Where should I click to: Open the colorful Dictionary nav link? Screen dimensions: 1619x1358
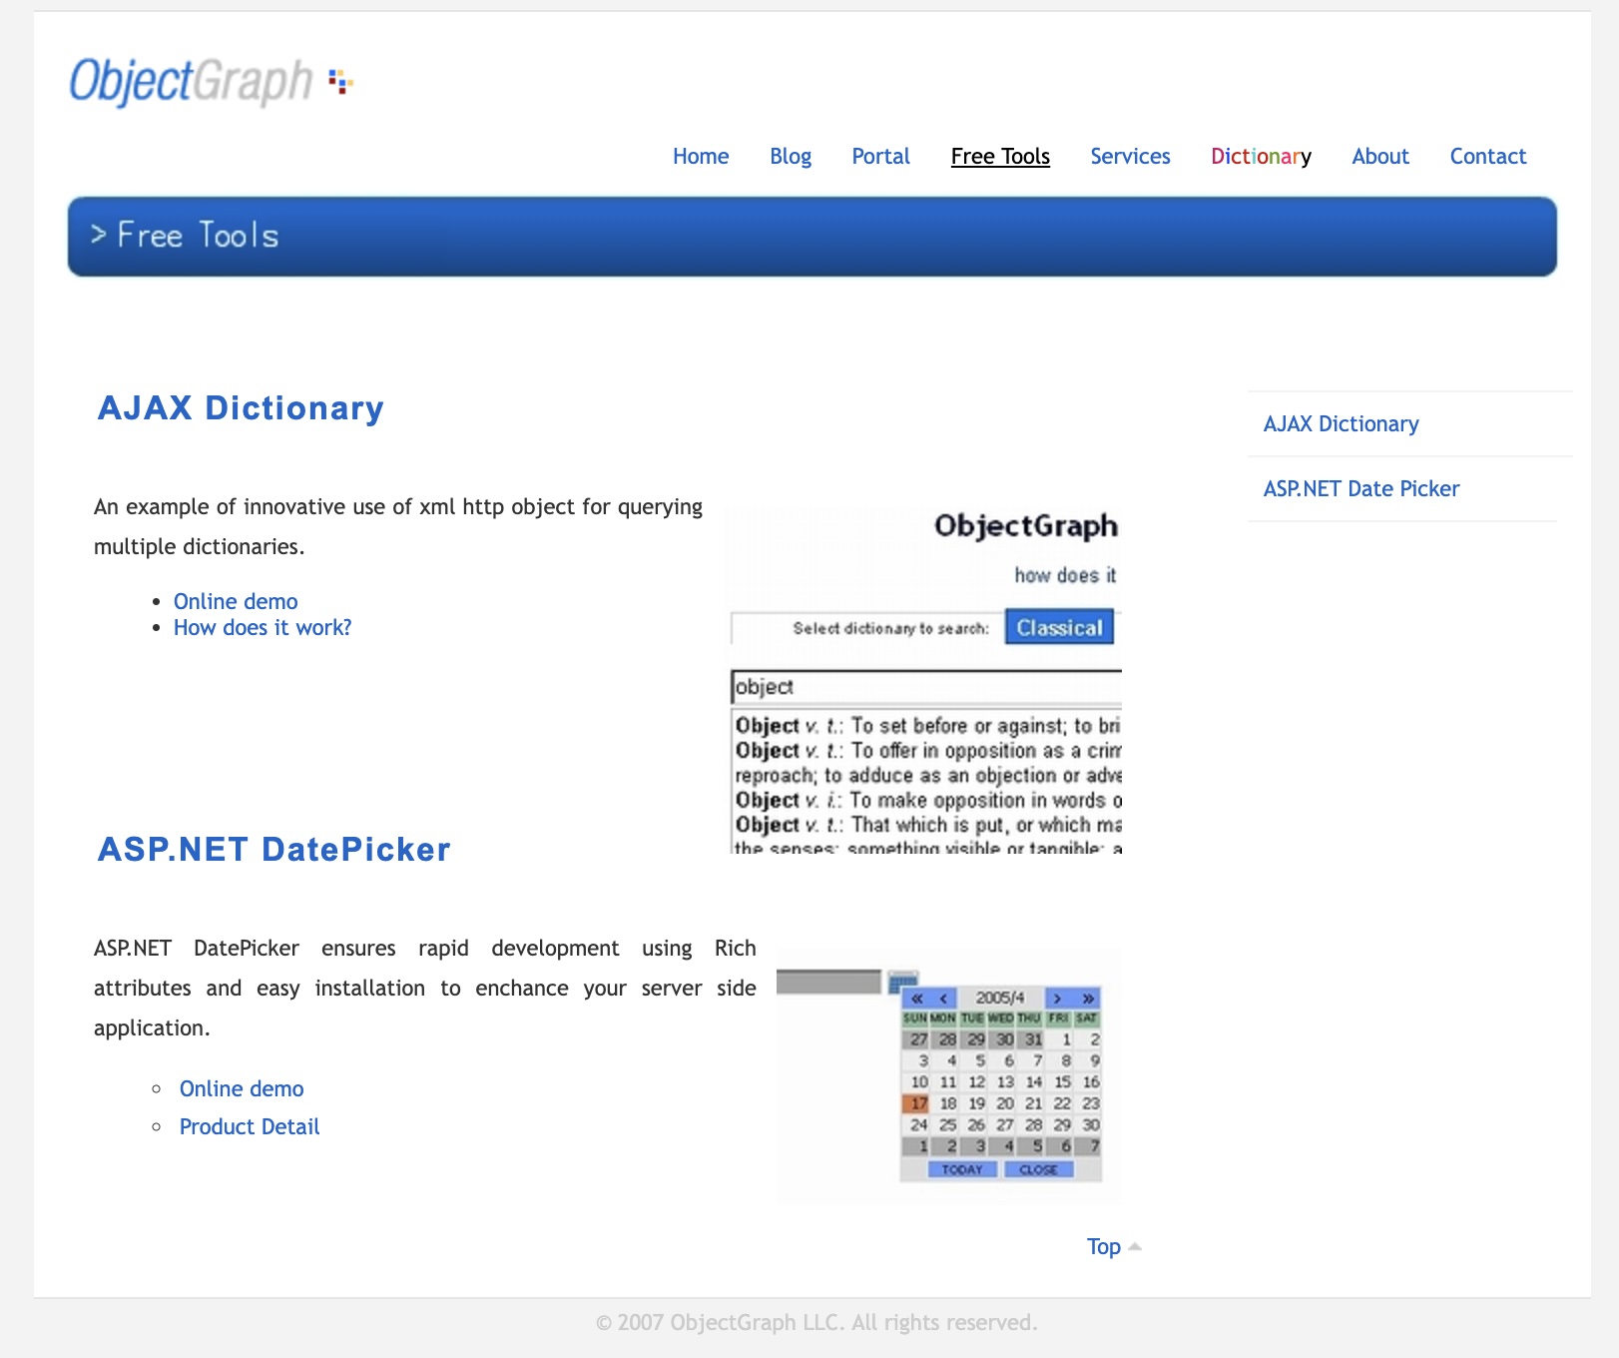[1261, 157]
